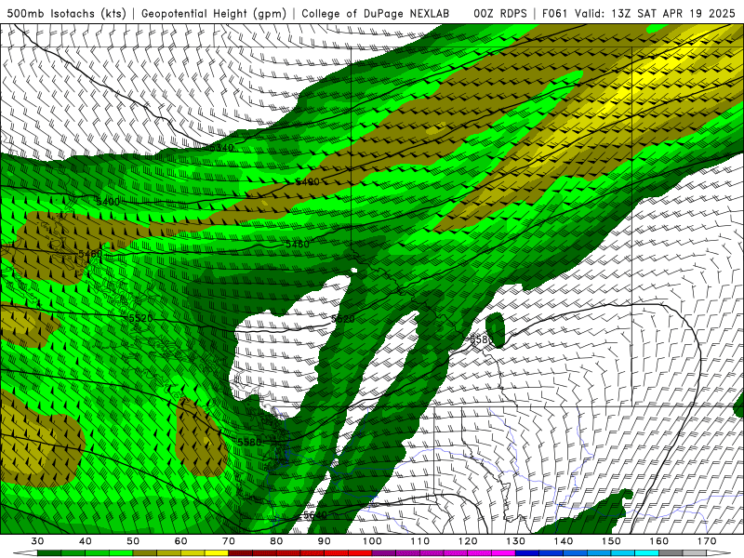Click the 'F061 Valid: 13Z SAT APR 19 2025' text
744x558 pixels.
pyautogui.click(x=638, y=13)
